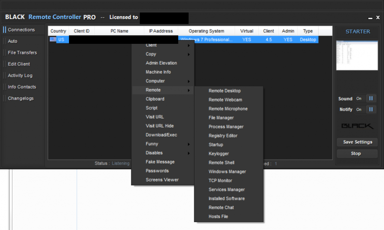Select the Keylogger submenu item
384x230 pixels.
coord(229,154)
